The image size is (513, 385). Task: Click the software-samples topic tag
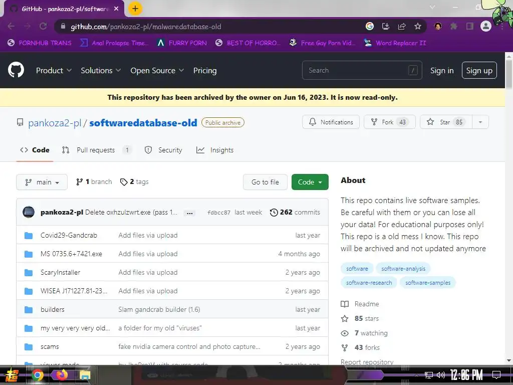(428, 283)
